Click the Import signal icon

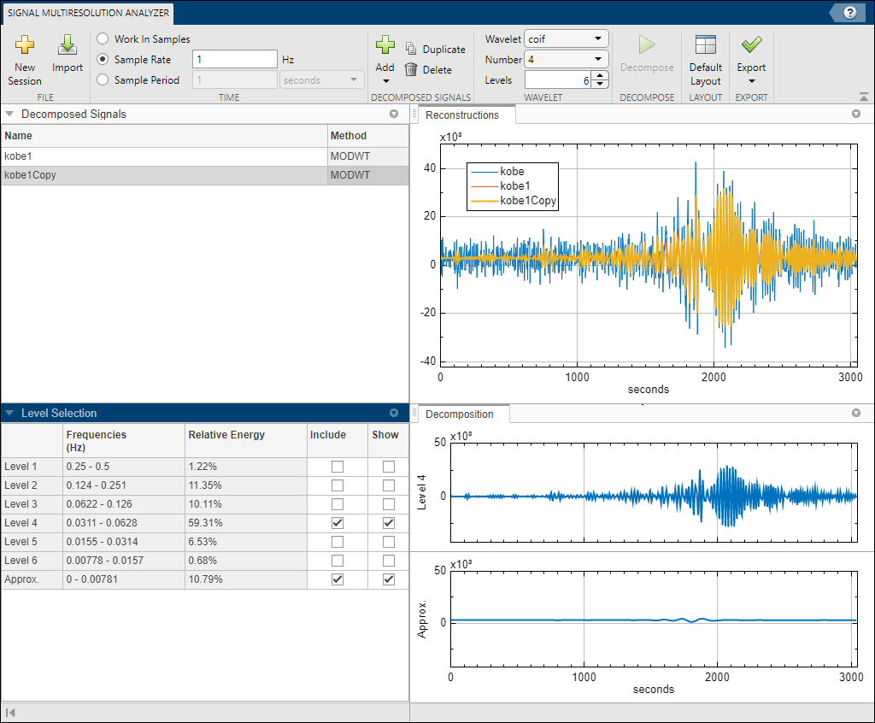pos(68,46)
